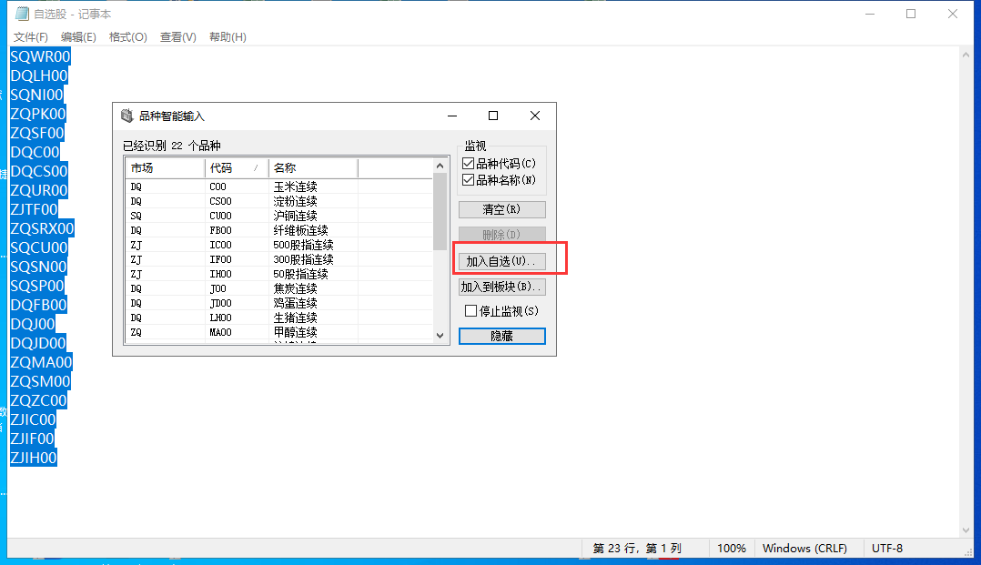The width and height of the screenshot is (981, 565).
Task: Click the list scrollbar down arrow
Action: point(440,336)
